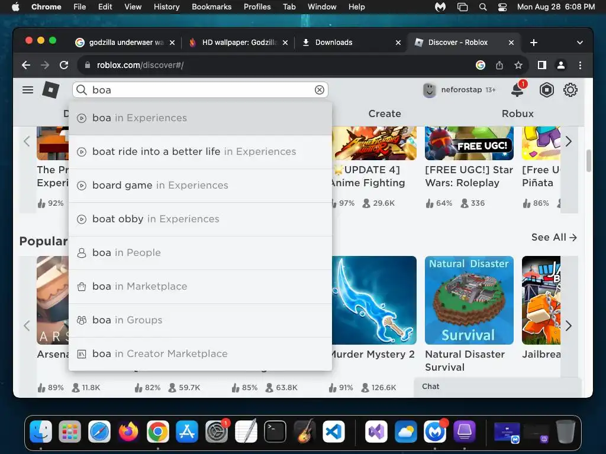Go forward with Chrome's forward arrow
The width and height of the screenshot is (606, 454).
45,65
